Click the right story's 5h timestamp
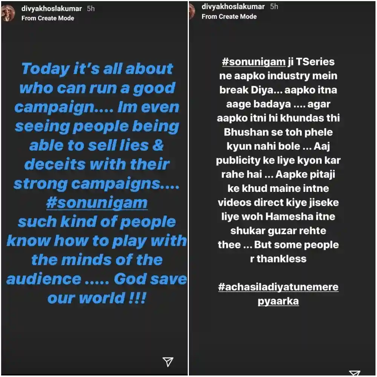 pos(274,7)
